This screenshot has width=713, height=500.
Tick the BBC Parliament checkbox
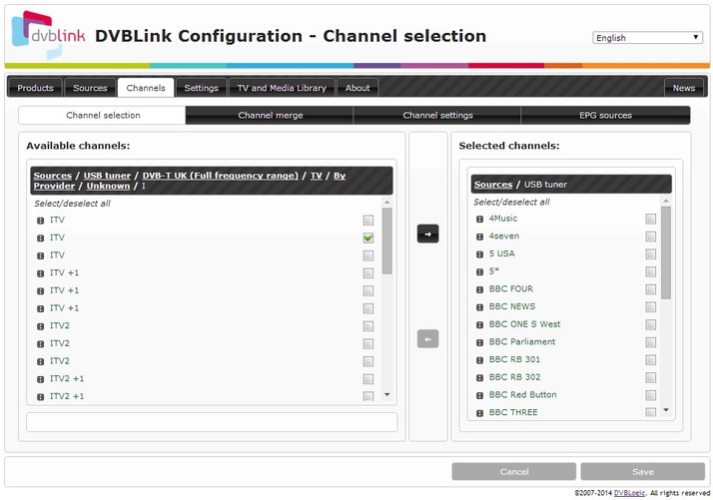[x=651, y=342]
